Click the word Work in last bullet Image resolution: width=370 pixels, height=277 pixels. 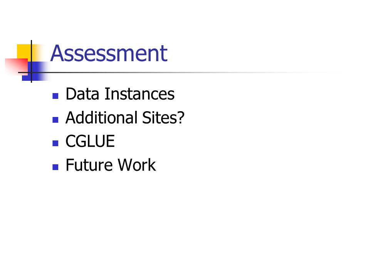[137, 165]
